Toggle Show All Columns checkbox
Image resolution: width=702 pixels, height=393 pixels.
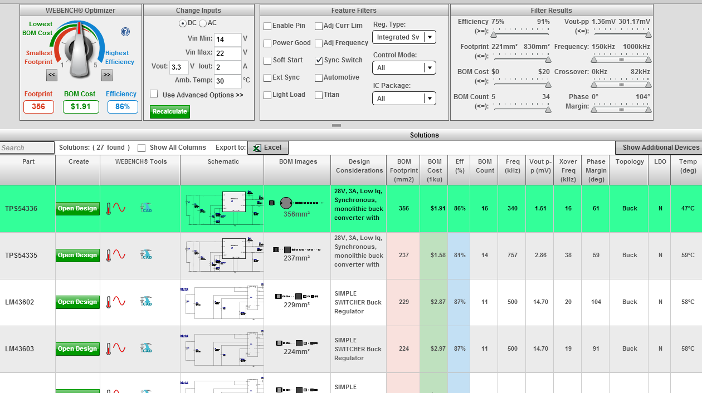(142, 148)
